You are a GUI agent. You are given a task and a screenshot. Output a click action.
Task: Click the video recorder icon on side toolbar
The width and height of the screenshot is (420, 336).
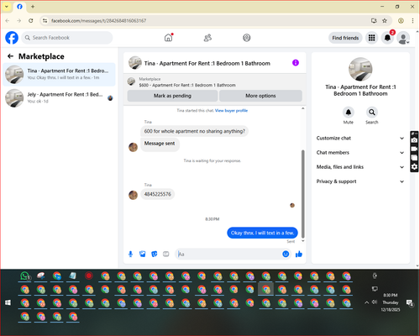414,149
